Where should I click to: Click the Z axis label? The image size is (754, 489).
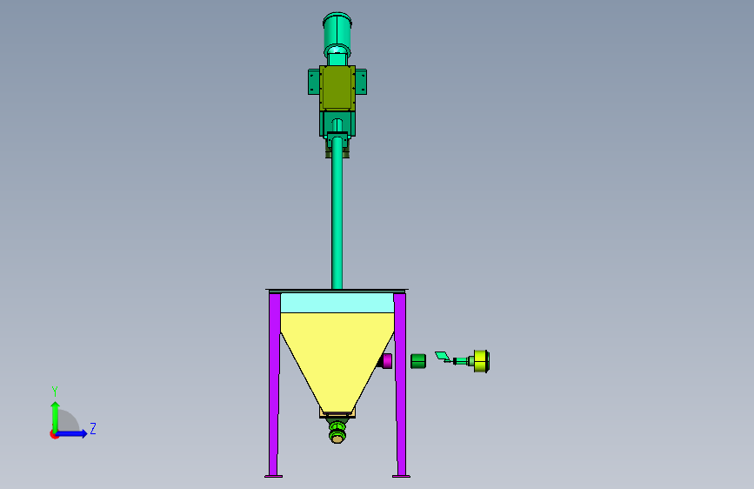click(x=93, y=428)
